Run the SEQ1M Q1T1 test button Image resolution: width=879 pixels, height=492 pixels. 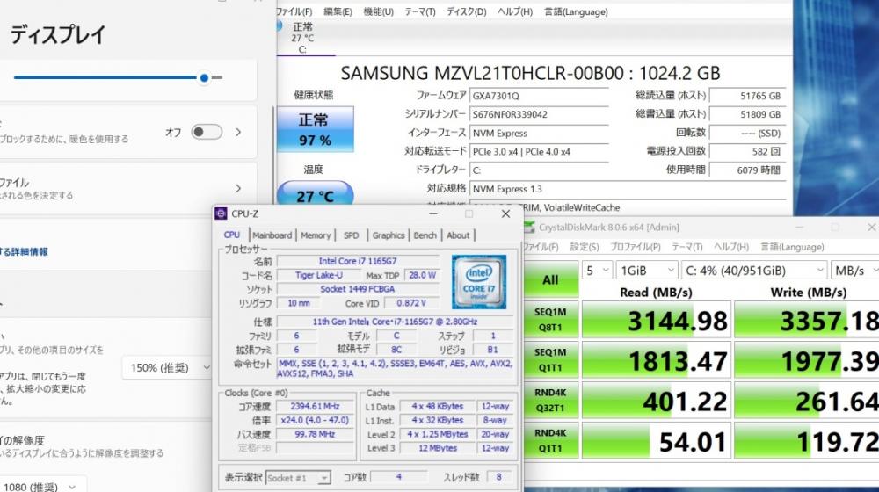pos(550,359)
